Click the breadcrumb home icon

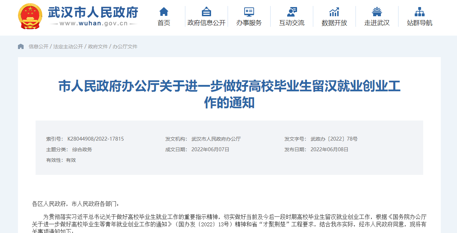click(x=21, y=47)
